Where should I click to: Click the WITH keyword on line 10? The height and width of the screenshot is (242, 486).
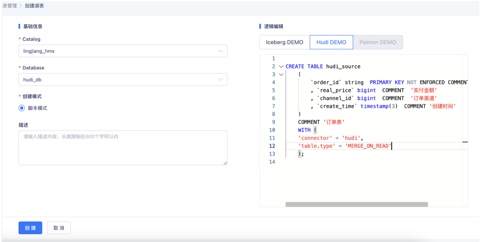pyautogui.click(x=304, y=130)
